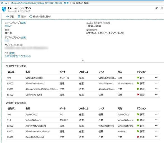Open more options for VirtualNetwork 110 rule

[156, 120]
